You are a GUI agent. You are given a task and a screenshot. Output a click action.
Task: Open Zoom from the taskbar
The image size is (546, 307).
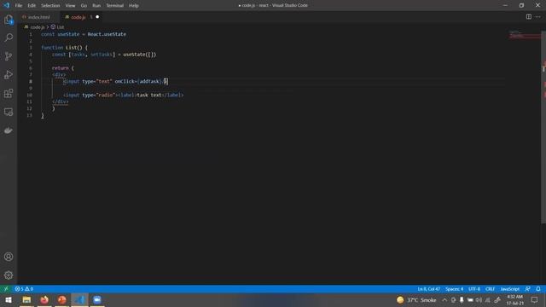(97, 300)
